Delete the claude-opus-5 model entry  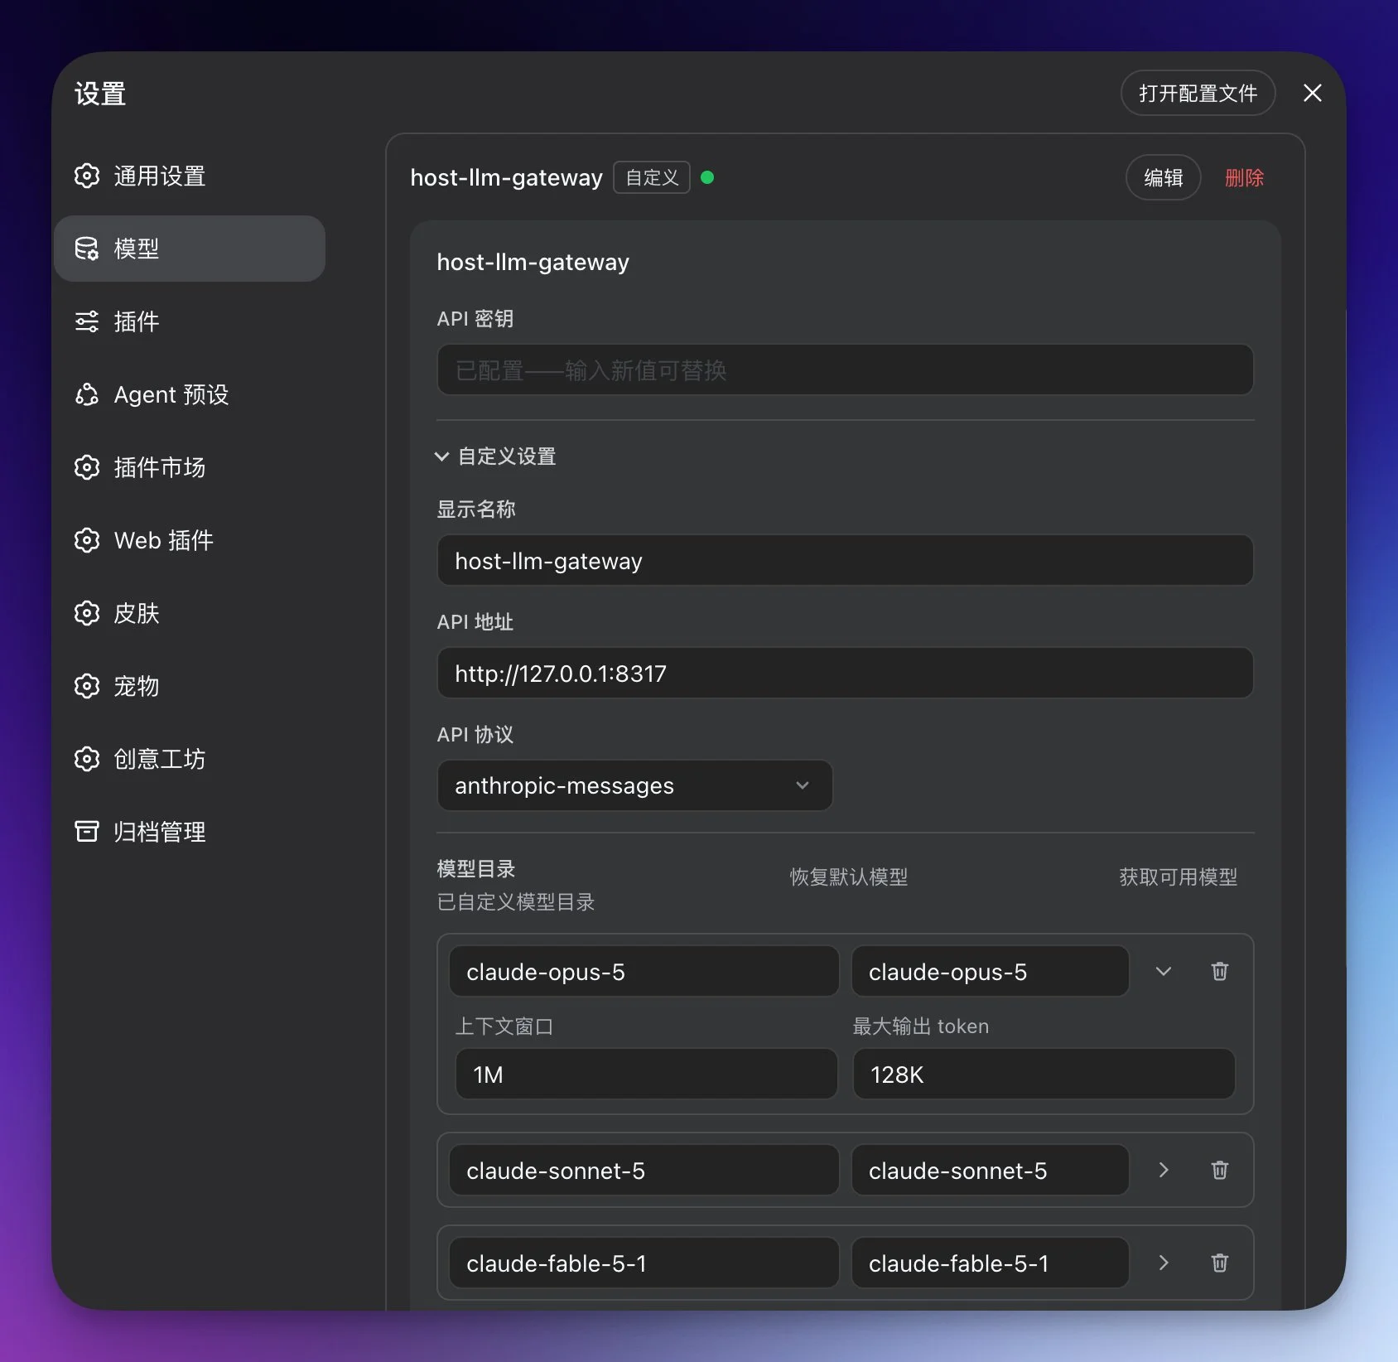pyautogui.click(x=1219, y=971)
